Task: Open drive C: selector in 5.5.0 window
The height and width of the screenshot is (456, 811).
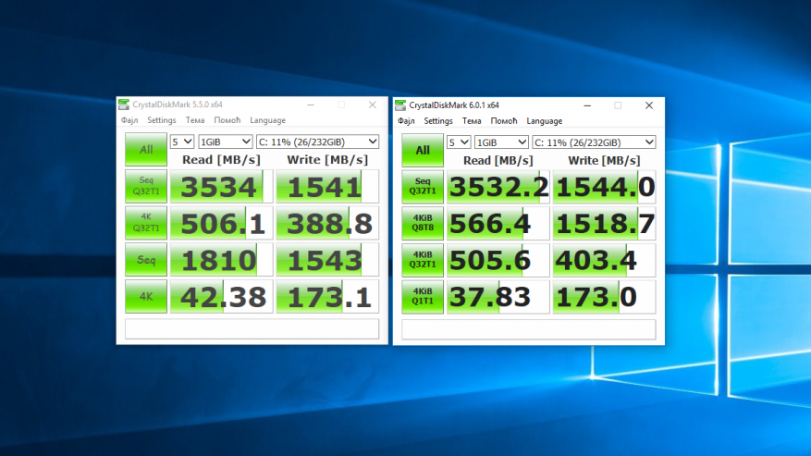Action: point(317,142)
